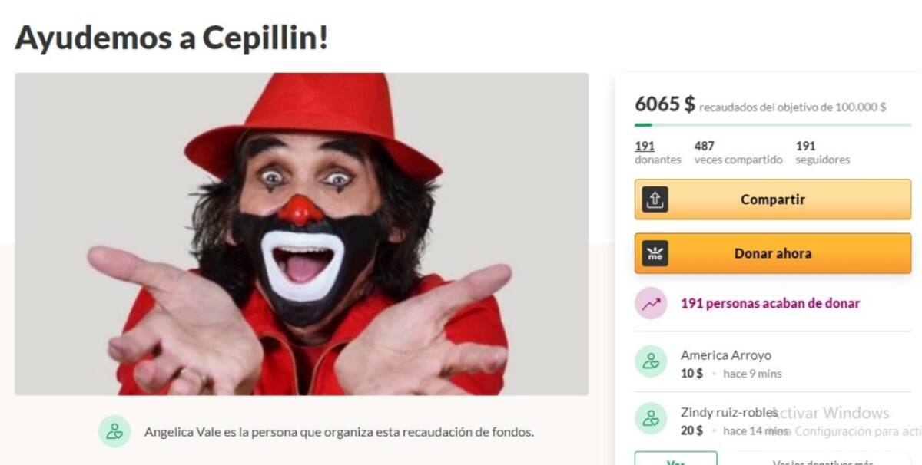This screenshot has height=465, width=922.
Task: Click America Arroyo's donor avatar icon
Action: [651, 361]
